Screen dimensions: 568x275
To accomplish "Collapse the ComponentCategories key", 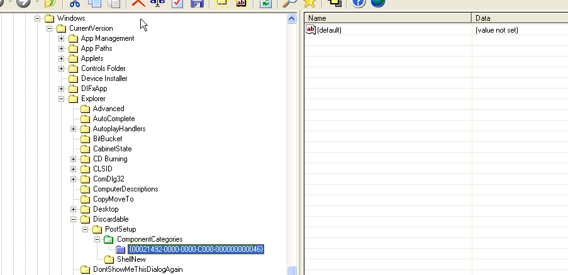I will (97, 239).
